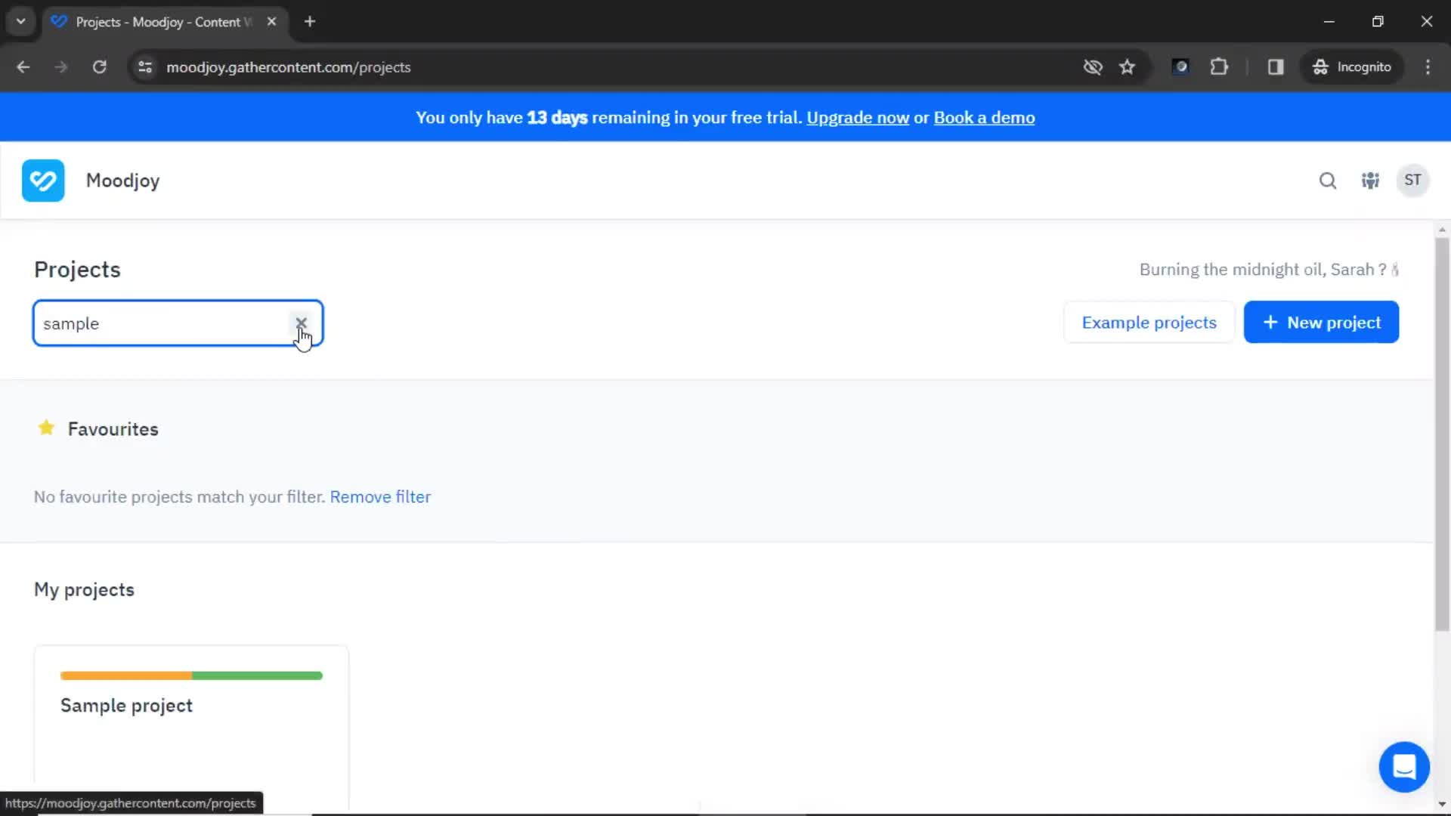Click the Favourites heading text

[x=113, y=429]
